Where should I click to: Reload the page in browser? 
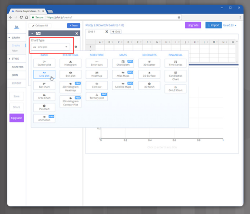tap(21, 17)
